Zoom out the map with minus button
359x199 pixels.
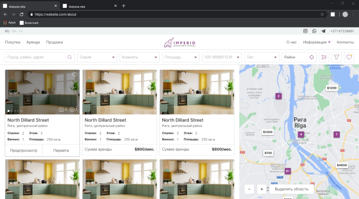pos(249,189)
